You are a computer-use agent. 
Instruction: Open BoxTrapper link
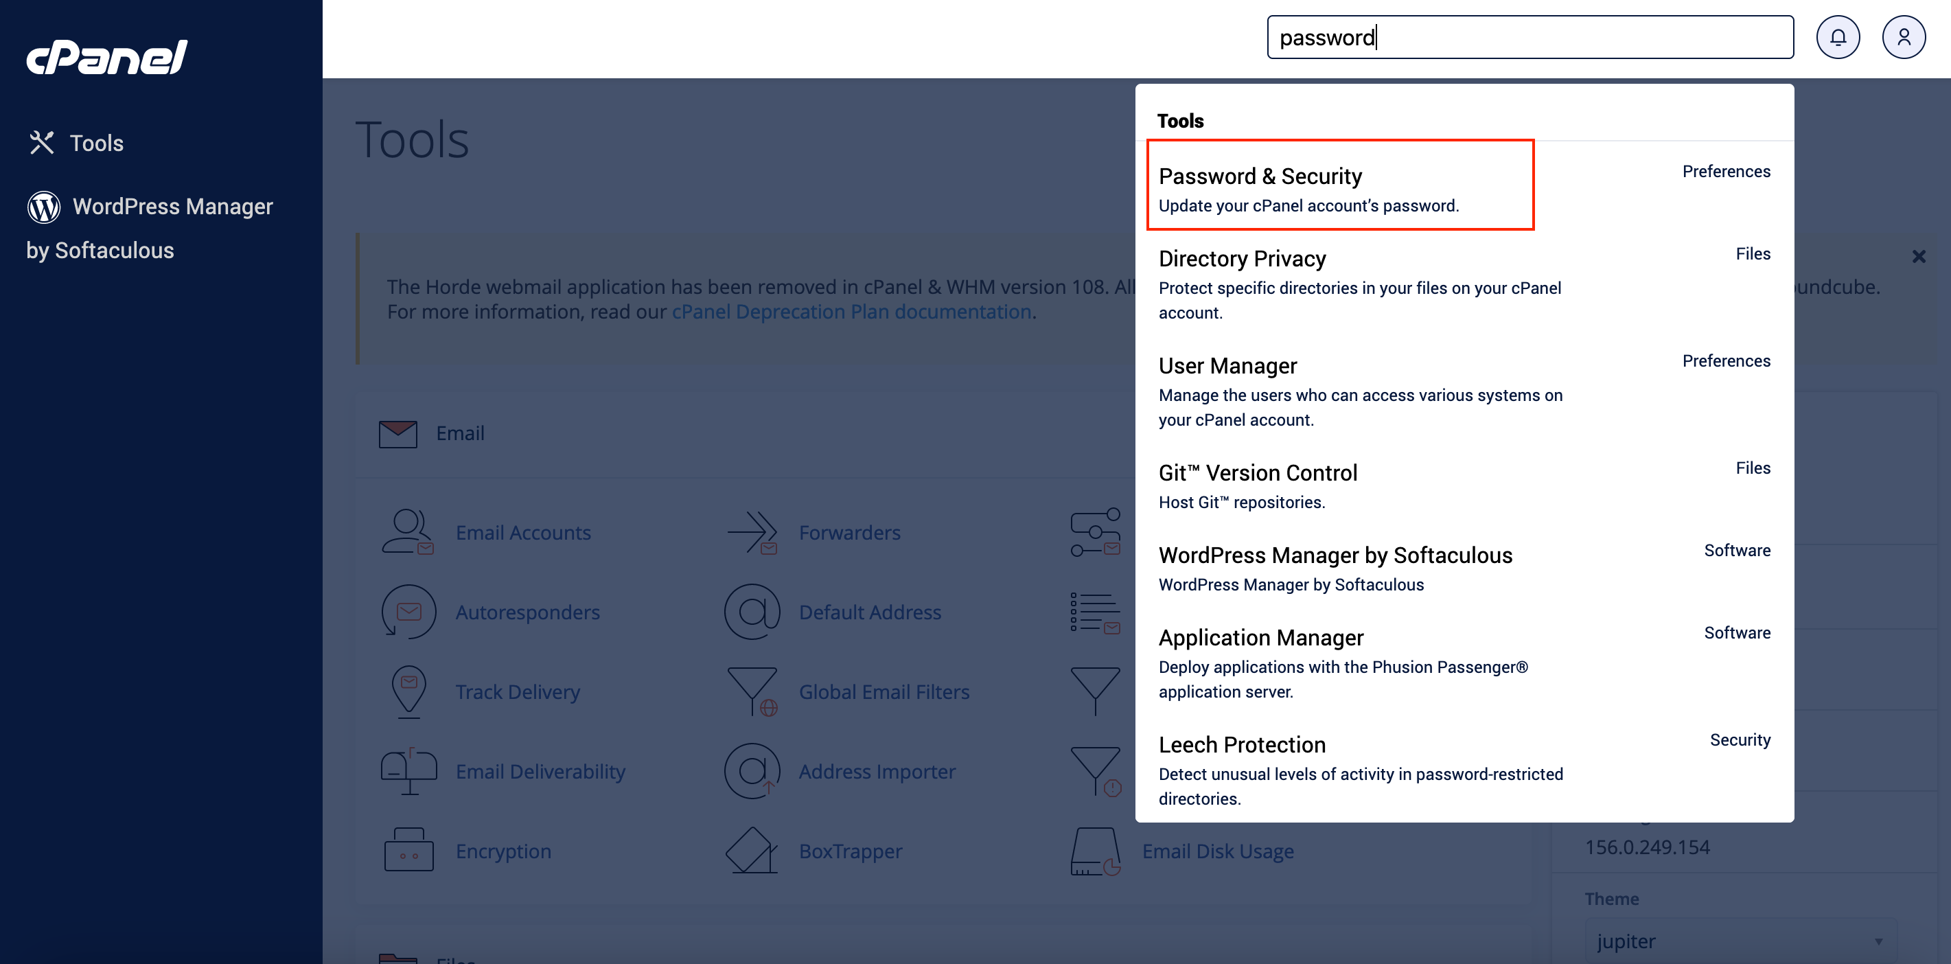click(x=851, y=851)
